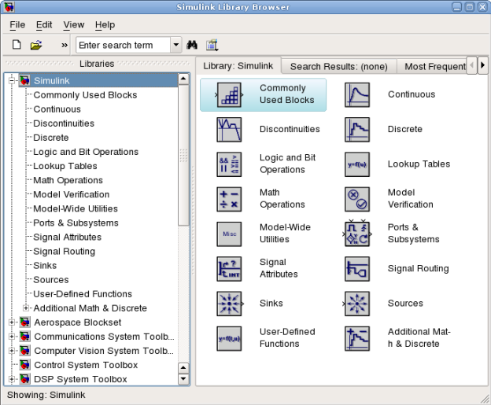Click the Control System Toolbox icon
Image resolution: width=491 pixels, height=405 pixels.
[x=24, y=365]
